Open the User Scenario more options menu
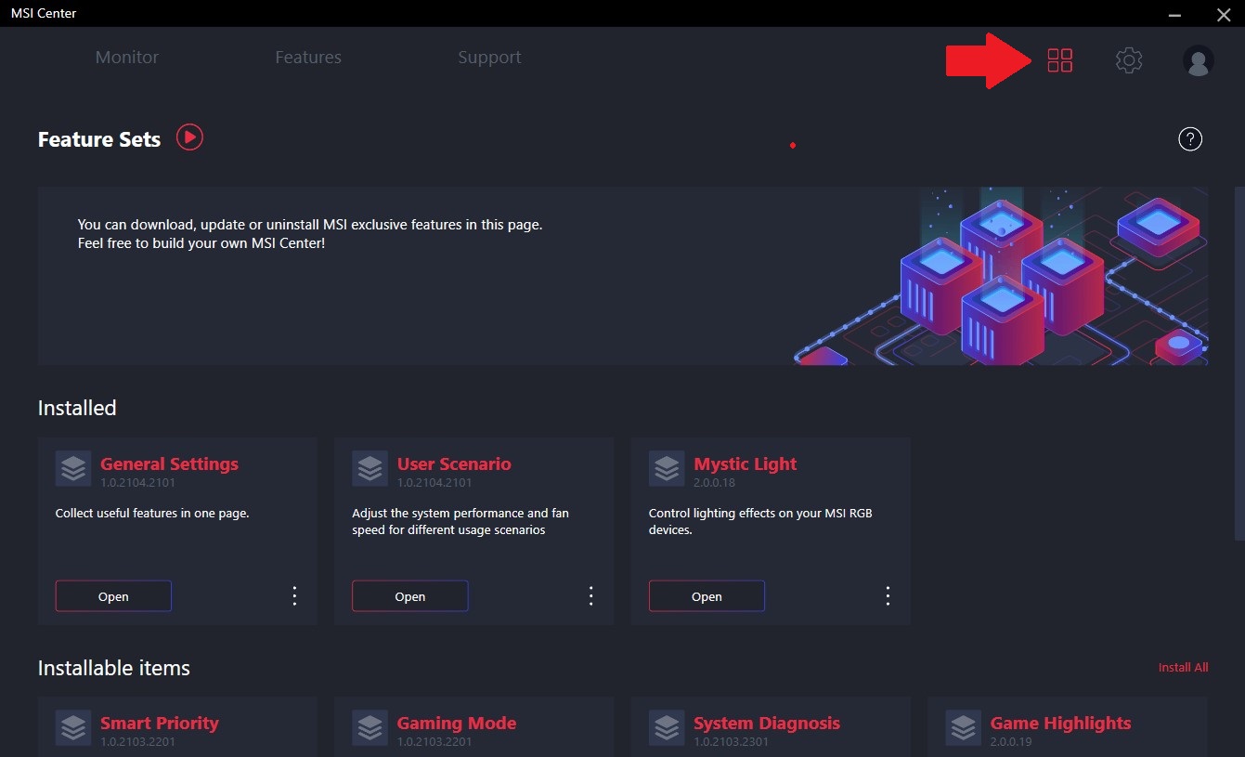This screenshot has height=757, width=1245. (591, 596)
